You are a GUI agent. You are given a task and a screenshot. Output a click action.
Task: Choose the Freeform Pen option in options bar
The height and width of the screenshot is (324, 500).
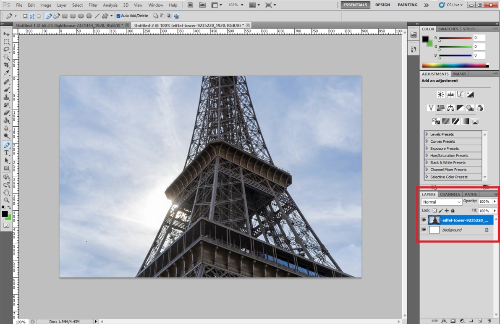(x=57, y=16)
